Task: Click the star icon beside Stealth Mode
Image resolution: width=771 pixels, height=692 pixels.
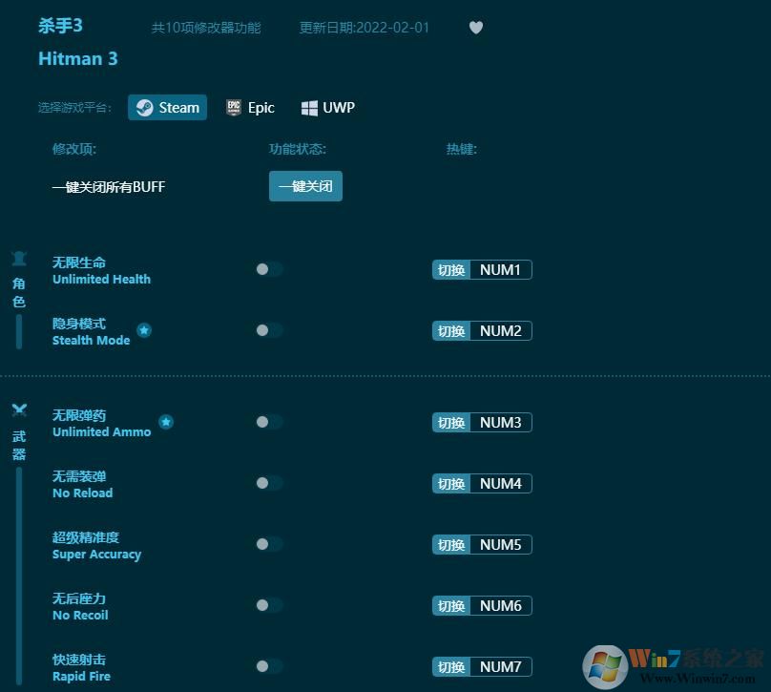Action: pos(144,329)
